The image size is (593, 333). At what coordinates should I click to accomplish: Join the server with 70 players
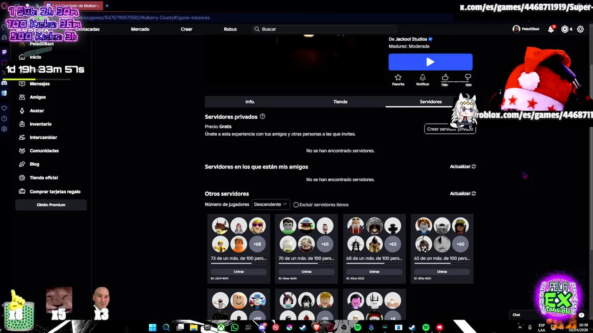pos(306,271)
